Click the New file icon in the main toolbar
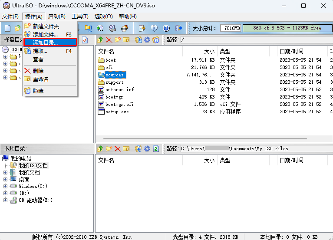This screenshot has width=333, height=240. pyautogui.click(x=8, y=28)
